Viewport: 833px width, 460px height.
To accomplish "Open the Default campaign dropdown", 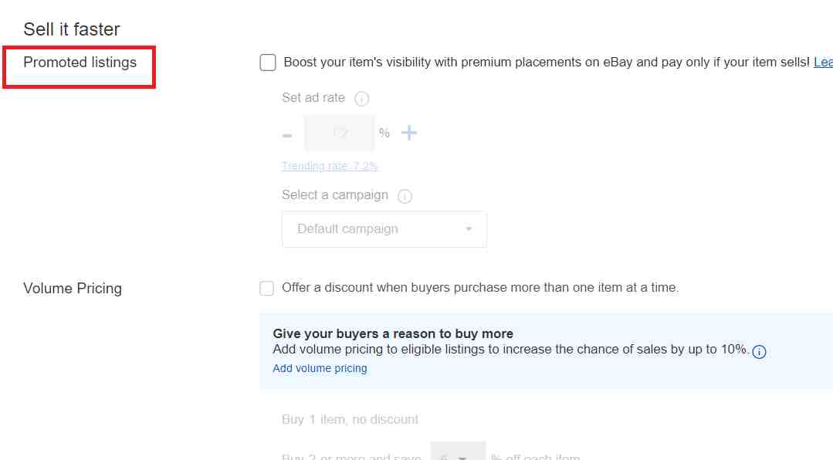I will point(384,229).
